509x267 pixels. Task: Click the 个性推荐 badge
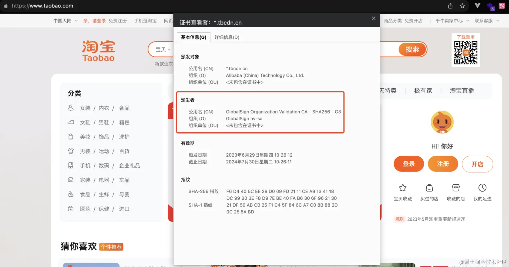point(111,247)
